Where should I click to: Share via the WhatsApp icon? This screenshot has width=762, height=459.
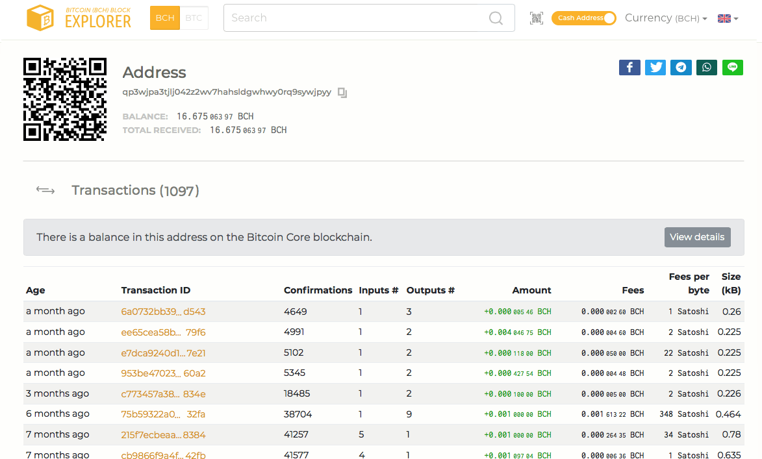pyautogui.click(x=706, y=67)
